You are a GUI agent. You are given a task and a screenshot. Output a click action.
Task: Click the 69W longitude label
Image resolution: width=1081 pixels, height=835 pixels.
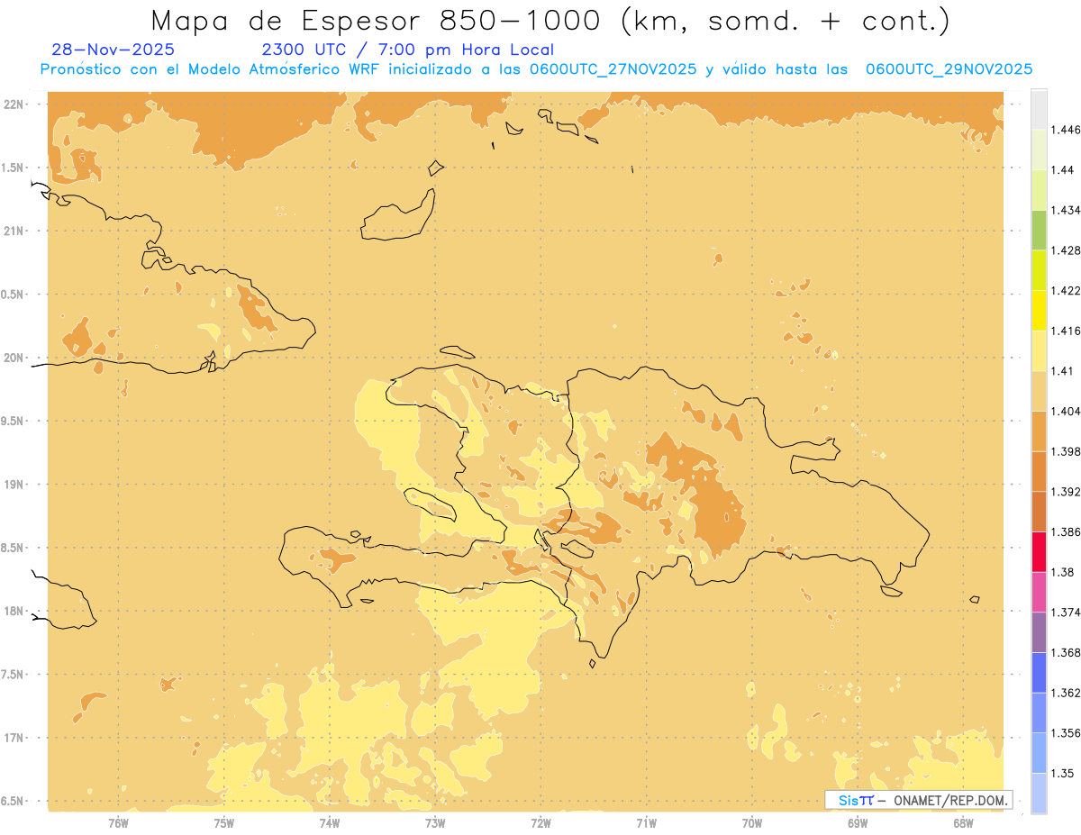(x=858, y=823)
